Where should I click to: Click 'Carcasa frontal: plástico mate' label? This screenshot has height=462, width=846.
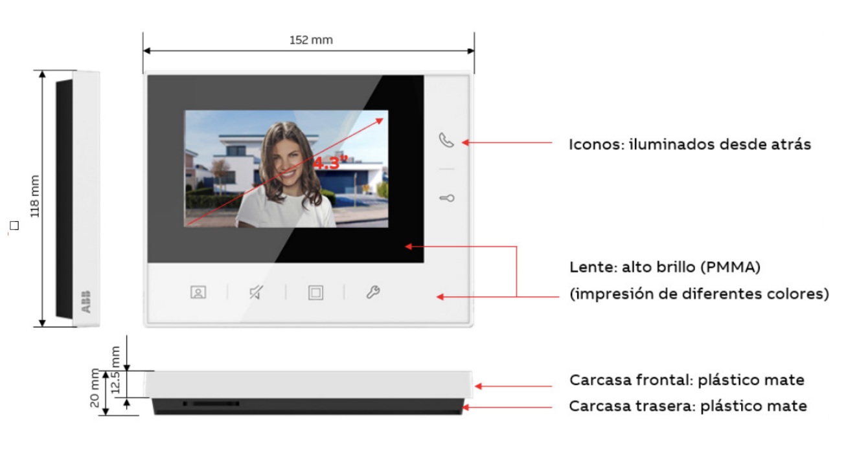coord(687,380)
